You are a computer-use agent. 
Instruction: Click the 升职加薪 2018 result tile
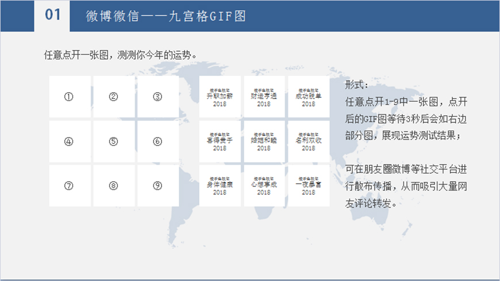pyautogui.click(x=220, y=97)
